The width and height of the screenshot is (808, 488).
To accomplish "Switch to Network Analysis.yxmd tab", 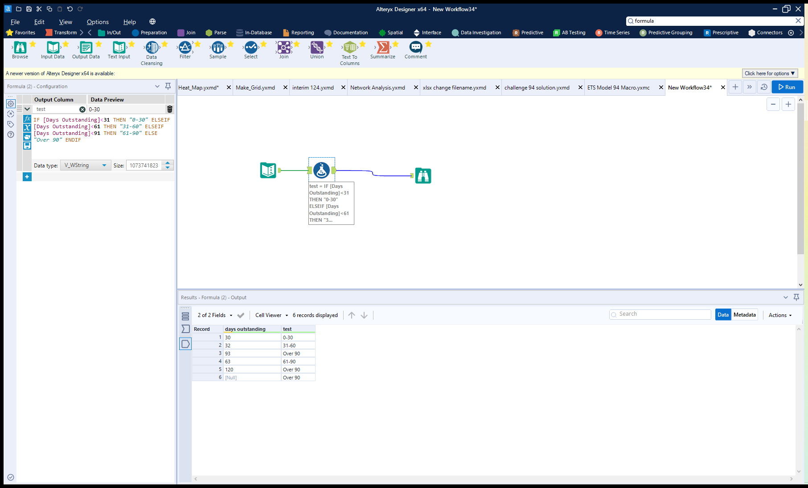I will click(377, 88).
